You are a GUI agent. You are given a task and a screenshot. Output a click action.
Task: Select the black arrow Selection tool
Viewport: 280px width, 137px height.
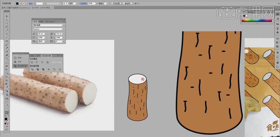(x=7, y=16)
